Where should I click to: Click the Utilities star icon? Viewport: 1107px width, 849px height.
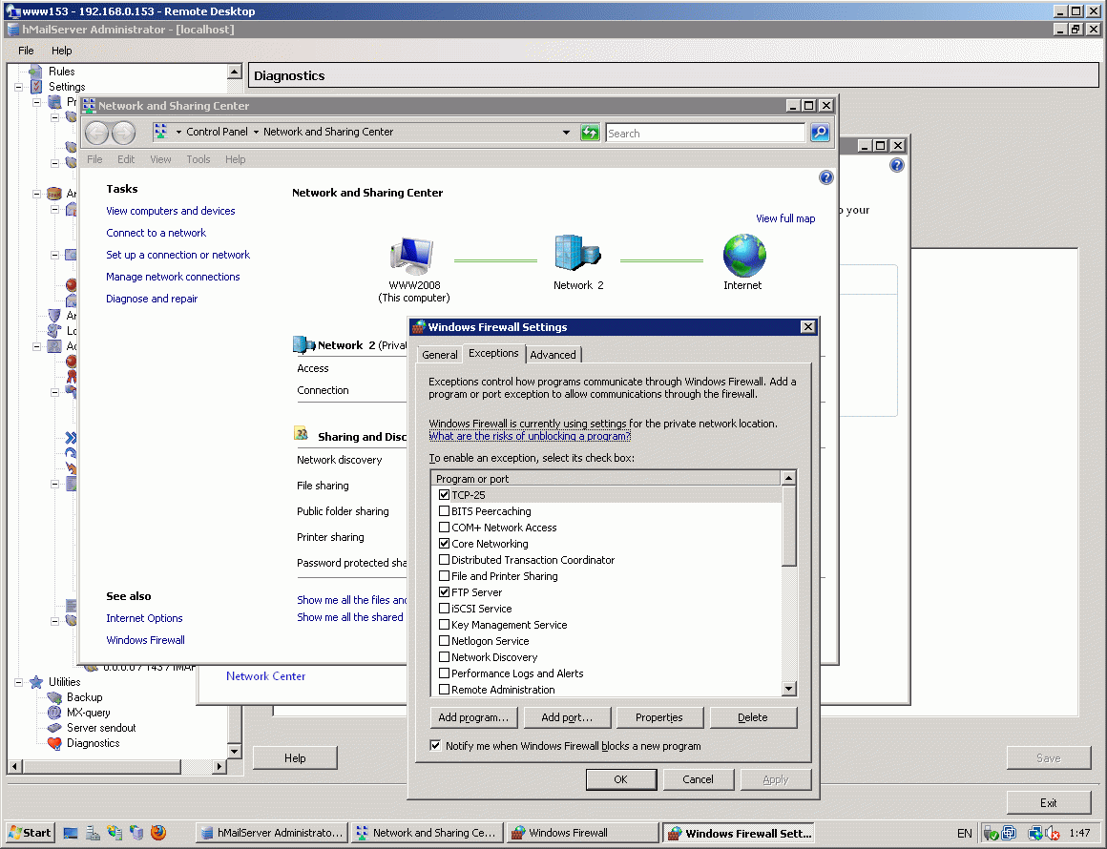point(36,682)
